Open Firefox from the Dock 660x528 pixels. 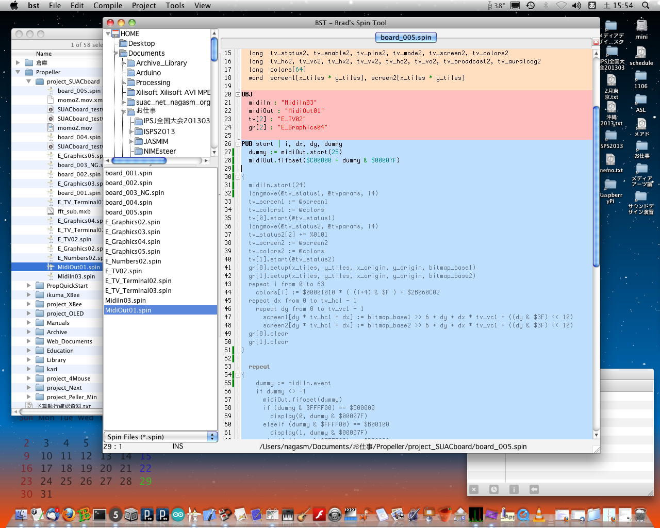tap(68, 514)
